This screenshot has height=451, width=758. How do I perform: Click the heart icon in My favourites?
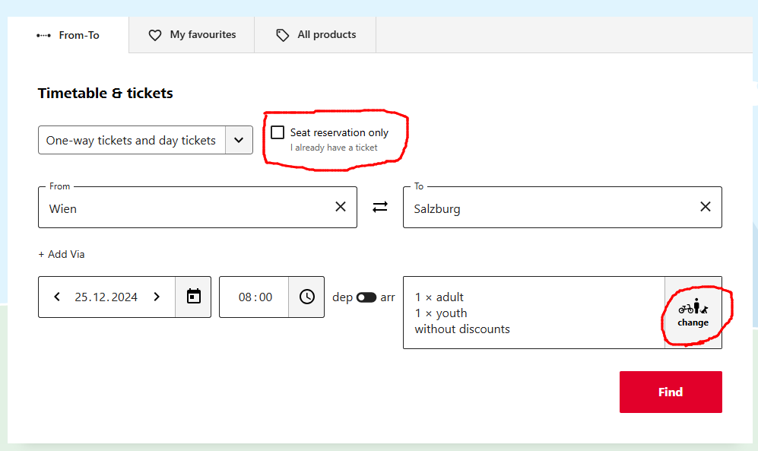coord(154,35)
